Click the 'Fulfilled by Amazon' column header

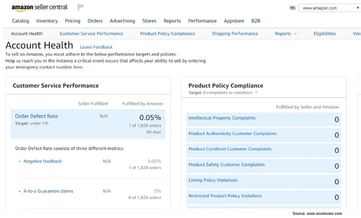point(143,104)
